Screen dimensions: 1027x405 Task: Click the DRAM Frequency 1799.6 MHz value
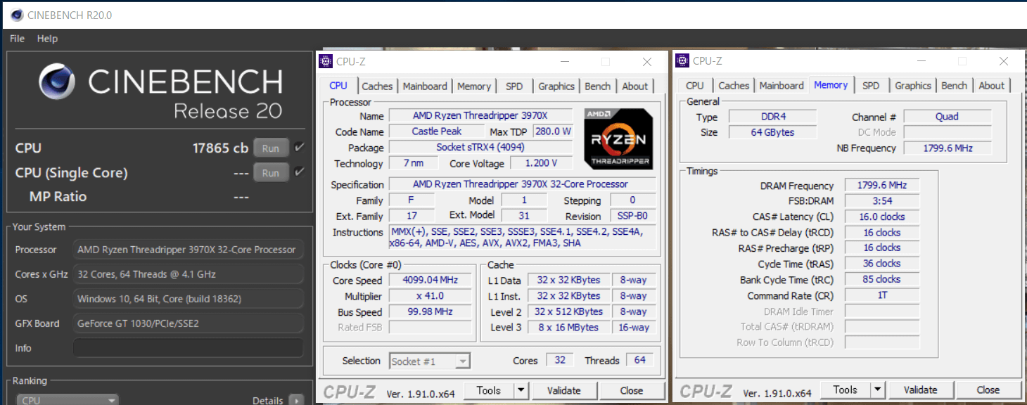[x=882, y=186]
